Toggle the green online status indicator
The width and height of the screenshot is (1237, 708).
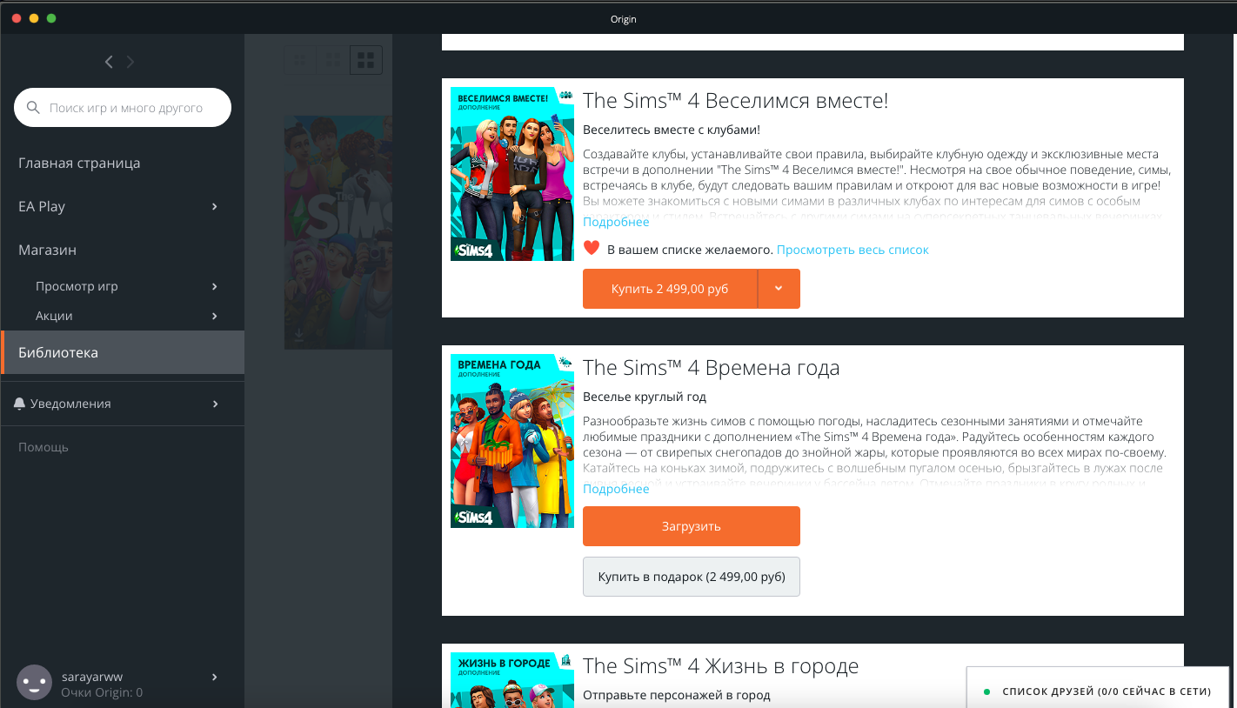[986, 690]
